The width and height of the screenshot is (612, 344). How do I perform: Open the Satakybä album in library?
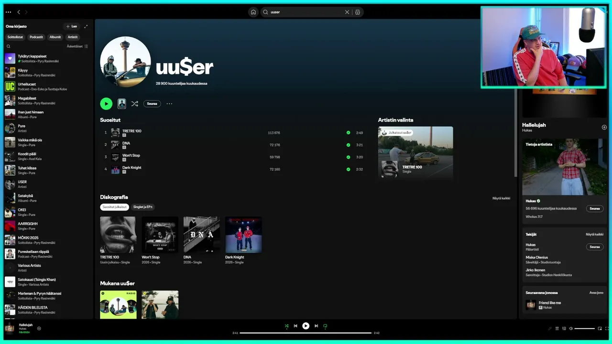tap(47, 198)
